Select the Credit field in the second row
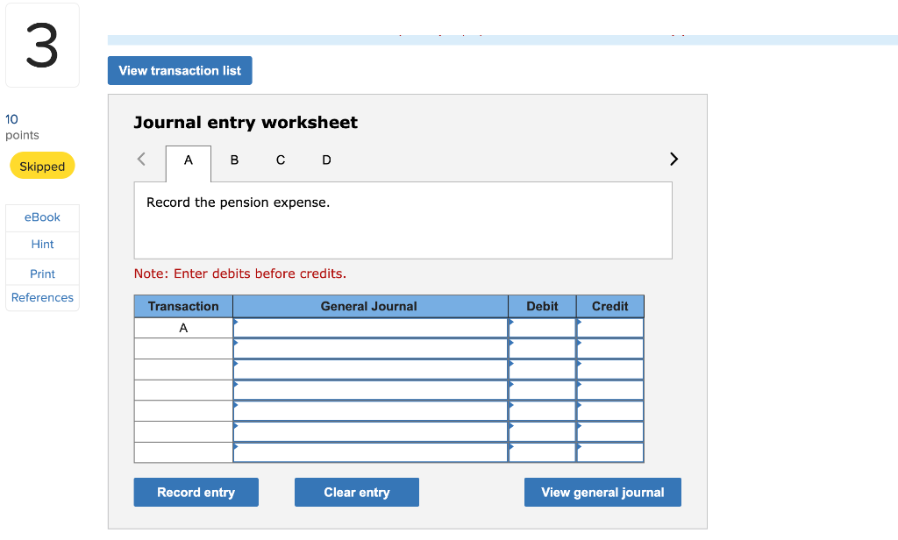Screen dimensions: 898x540 tap(610, 349)
